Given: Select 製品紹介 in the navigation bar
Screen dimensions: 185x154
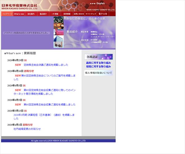Looking at the screenshot, I should [43, 14].
